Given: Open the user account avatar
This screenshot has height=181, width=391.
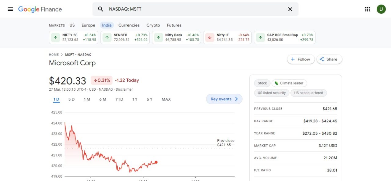Looking at the screenshot, I should coord(381,9).
